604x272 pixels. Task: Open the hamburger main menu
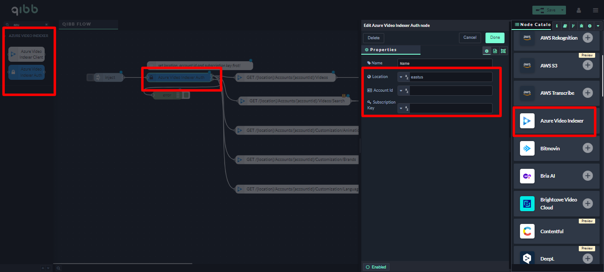(596, 10)
